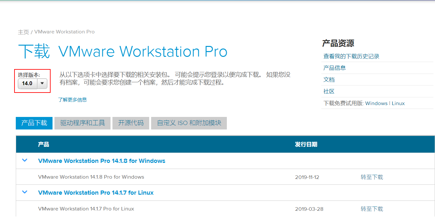This screenshot has width=435, height=222.
Task: Open VMware Workstation Pro 14.1.8 for Windows heading
Action: (102, 161)
